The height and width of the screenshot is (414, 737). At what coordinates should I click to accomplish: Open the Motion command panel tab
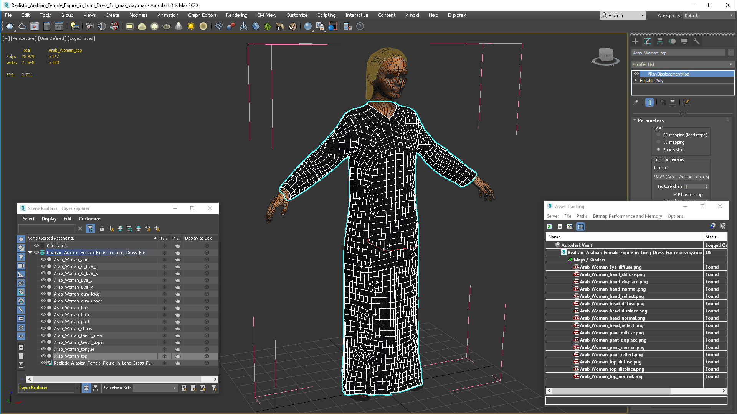pyautogui.click(x=672, y=41)
